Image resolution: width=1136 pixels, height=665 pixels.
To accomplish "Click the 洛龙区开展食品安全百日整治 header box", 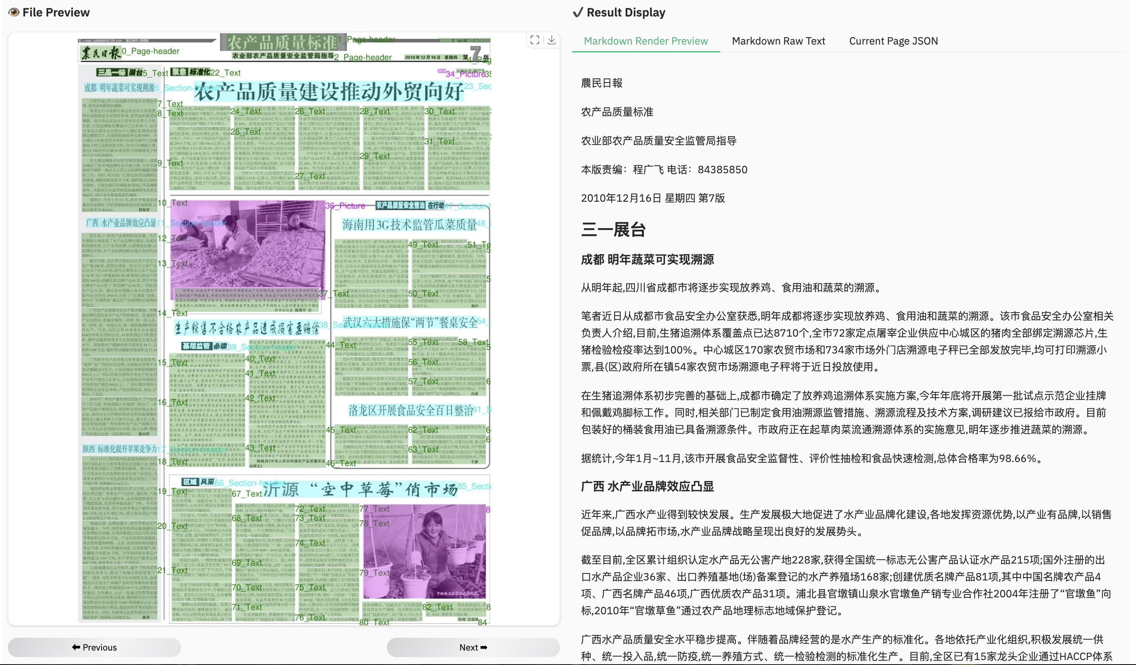I will (410, 410).
